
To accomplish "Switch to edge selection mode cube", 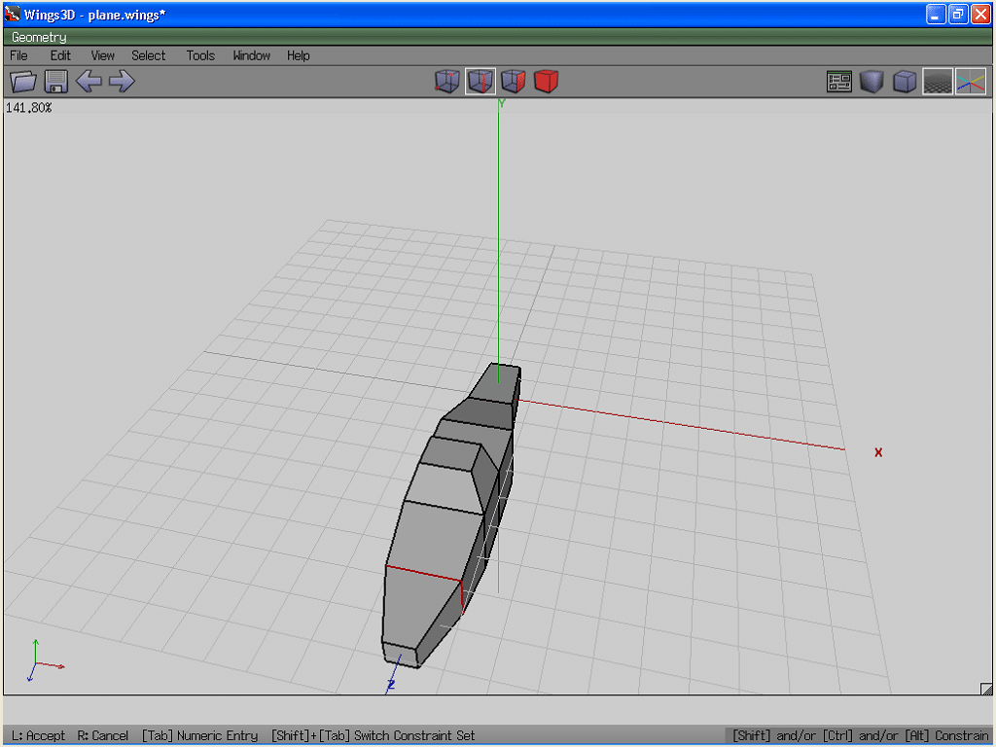I will point(480,82).
